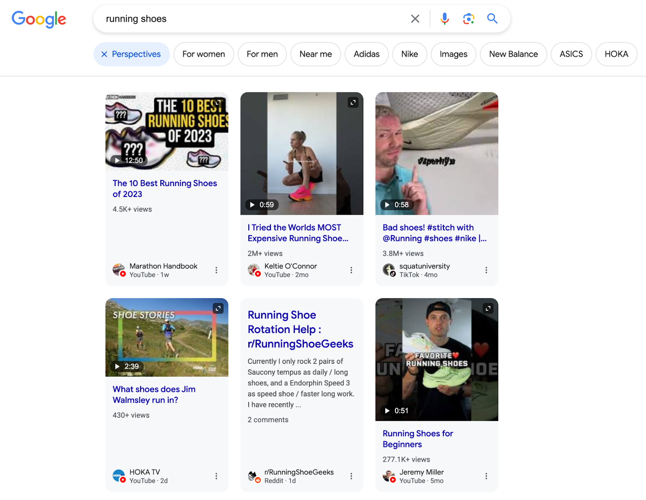This screenshot has height=500, width=646.
Task: Switch to the Images tab
Action: tap(453, 54)
